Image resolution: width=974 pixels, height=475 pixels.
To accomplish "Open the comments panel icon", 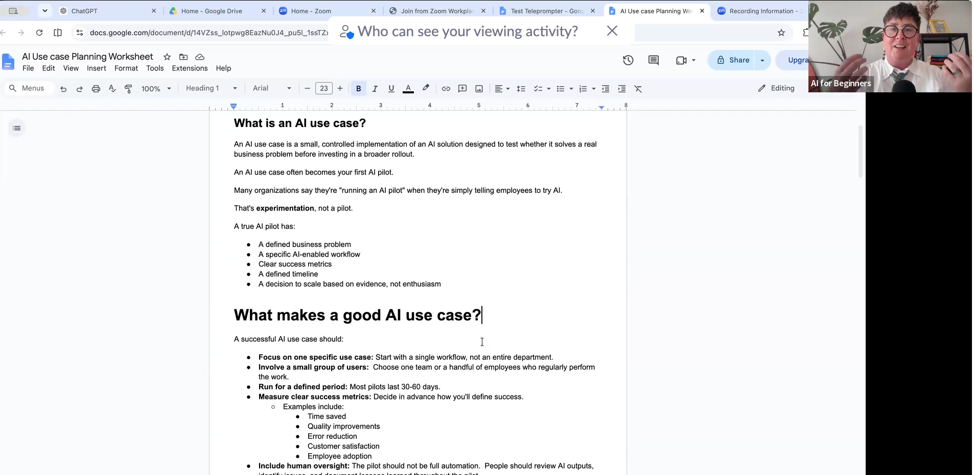I will (x=654, y=60).
